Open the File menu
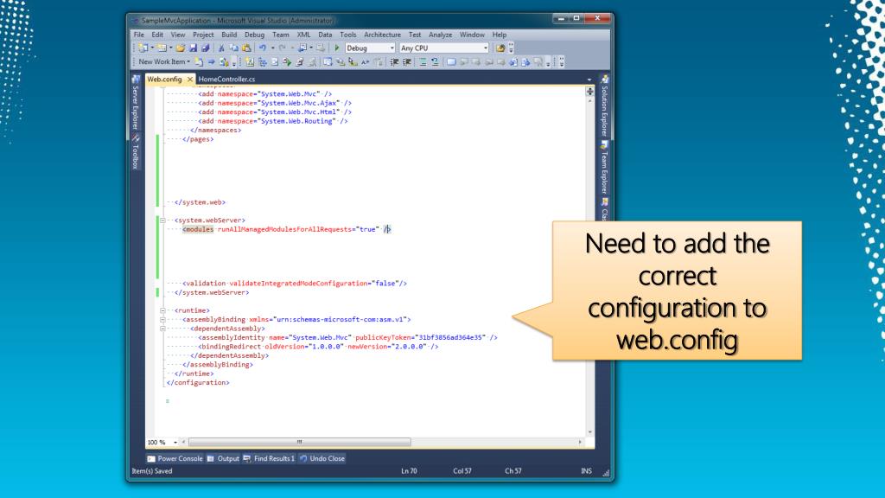 tap(139, 35)
